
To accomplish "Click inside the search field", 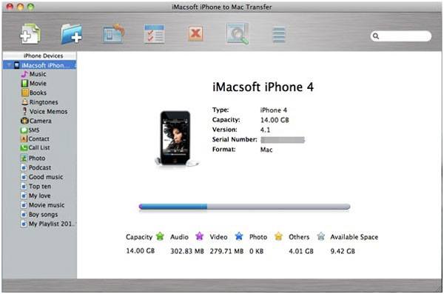I will click(400, 36).
